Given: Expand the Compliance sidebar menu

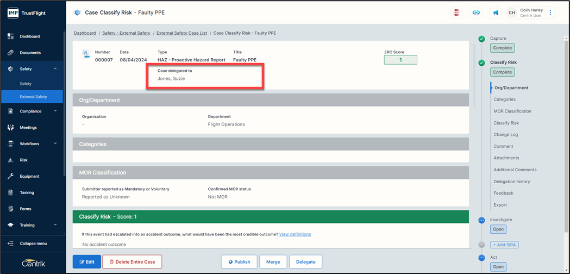Looking at the screenshot, I should tap(55, 111).
